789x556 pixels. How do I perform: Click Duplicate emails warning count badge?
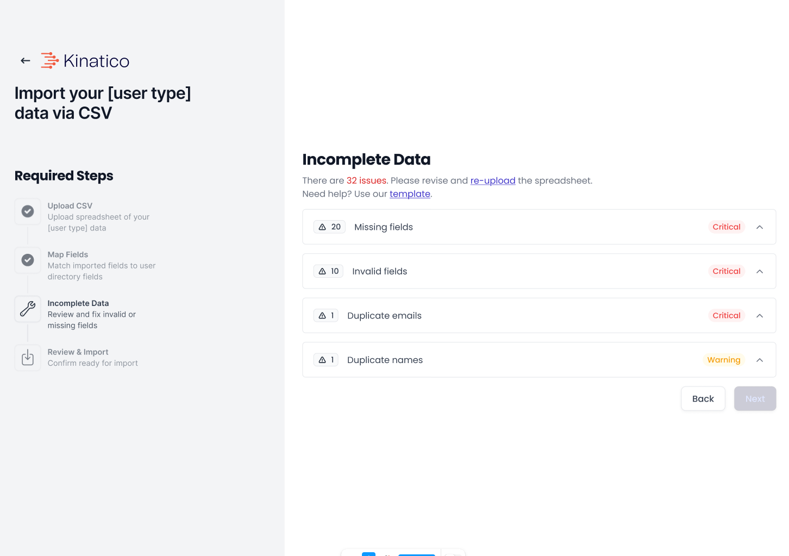(326, 316)
